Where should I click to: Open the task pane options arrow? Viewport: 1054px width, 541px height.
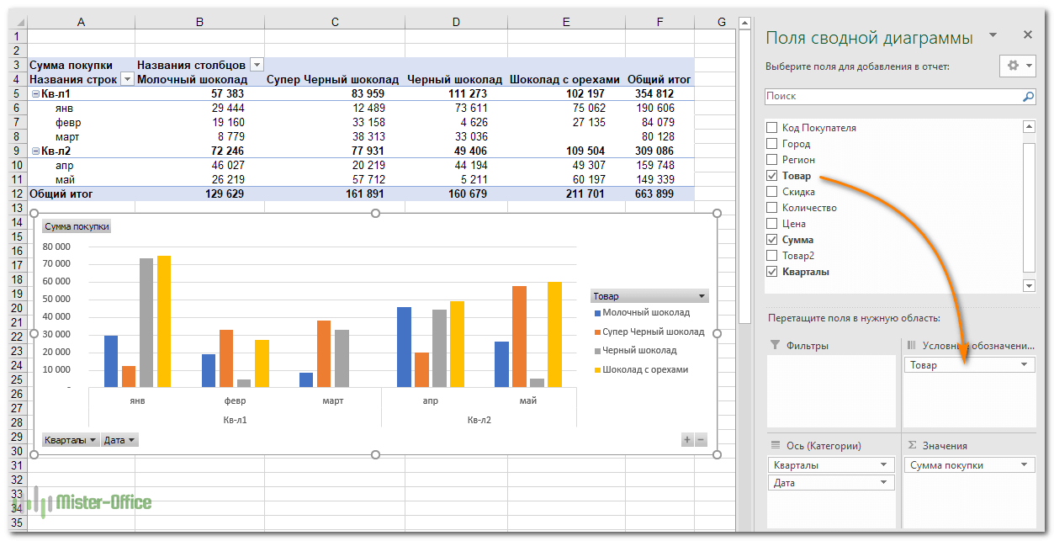pos(993,35)
